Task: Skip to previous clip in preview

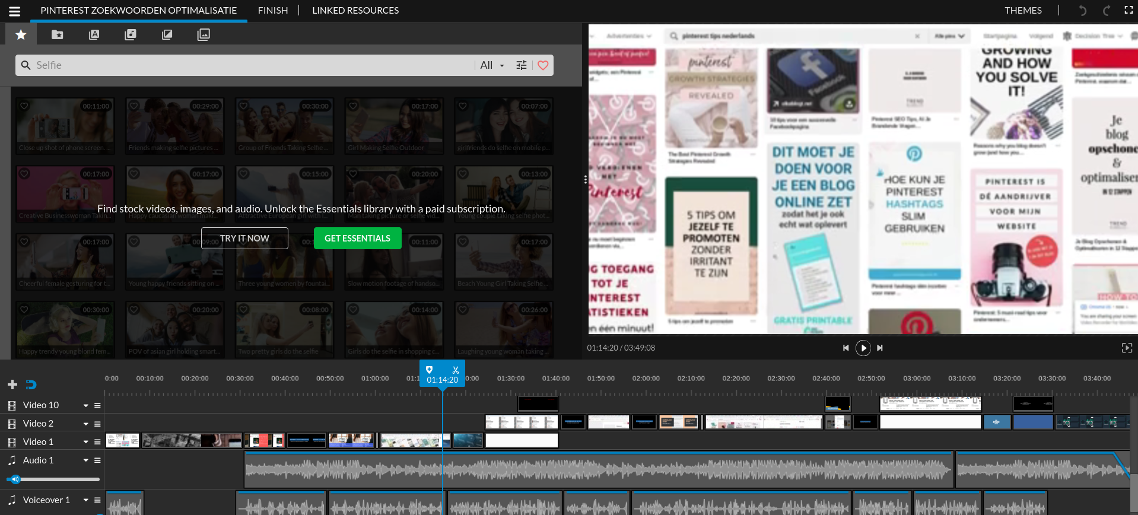Action: point(846,348)
